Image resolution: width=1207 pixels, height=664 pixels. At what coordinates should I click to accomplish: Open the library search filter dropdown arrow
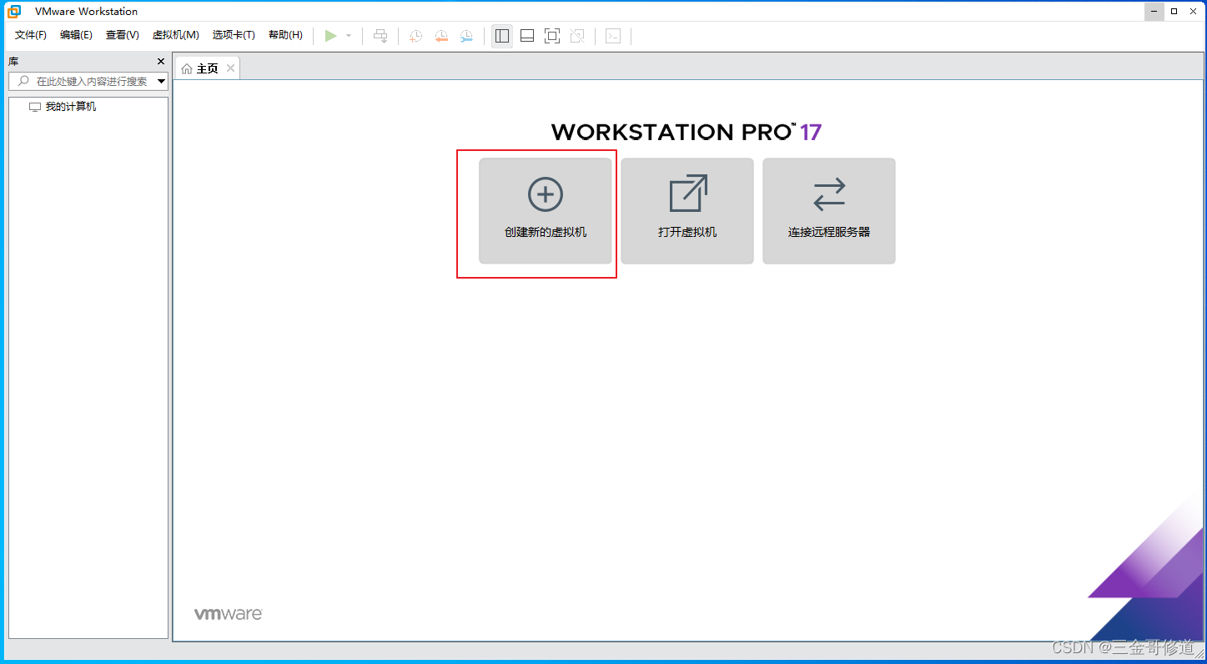tap(162, 82)
